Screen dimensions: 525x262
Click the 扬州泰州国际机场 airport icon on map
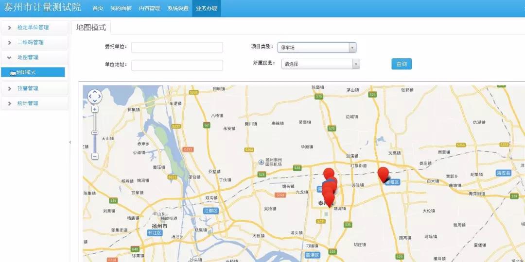tap(262, 162)
